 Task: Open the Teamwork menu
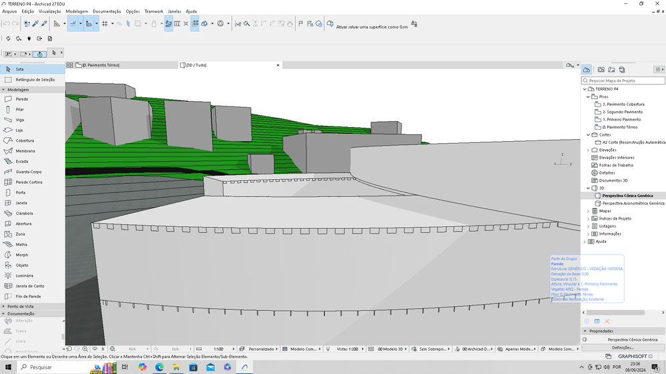point(153,11)
